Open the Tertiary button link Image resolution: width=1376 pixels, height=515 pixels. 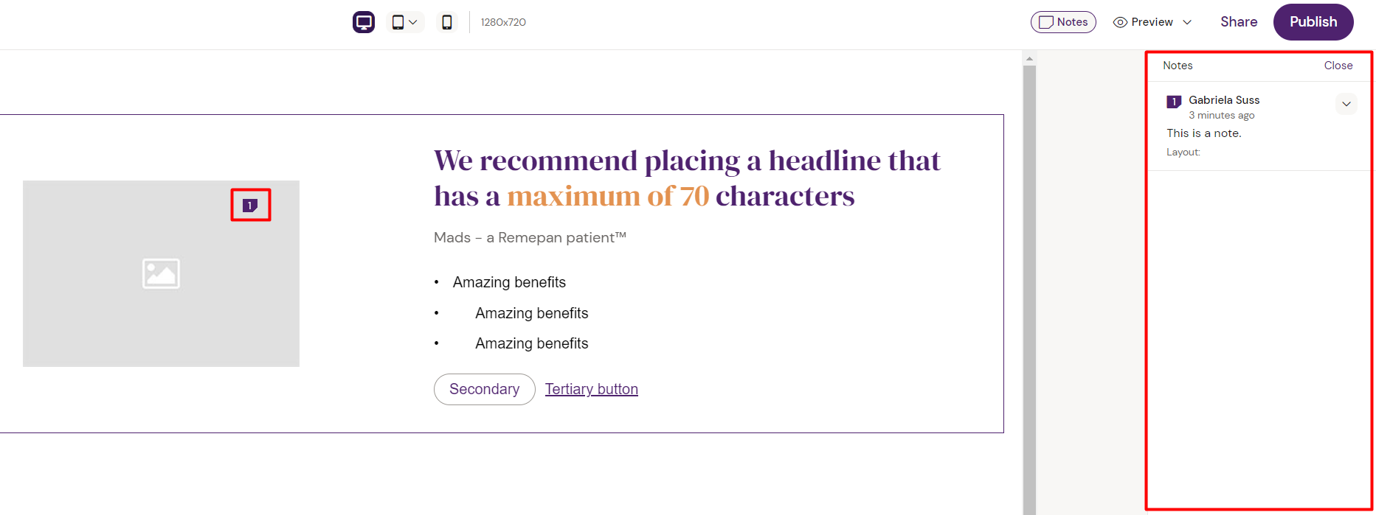tap(591, 389)
